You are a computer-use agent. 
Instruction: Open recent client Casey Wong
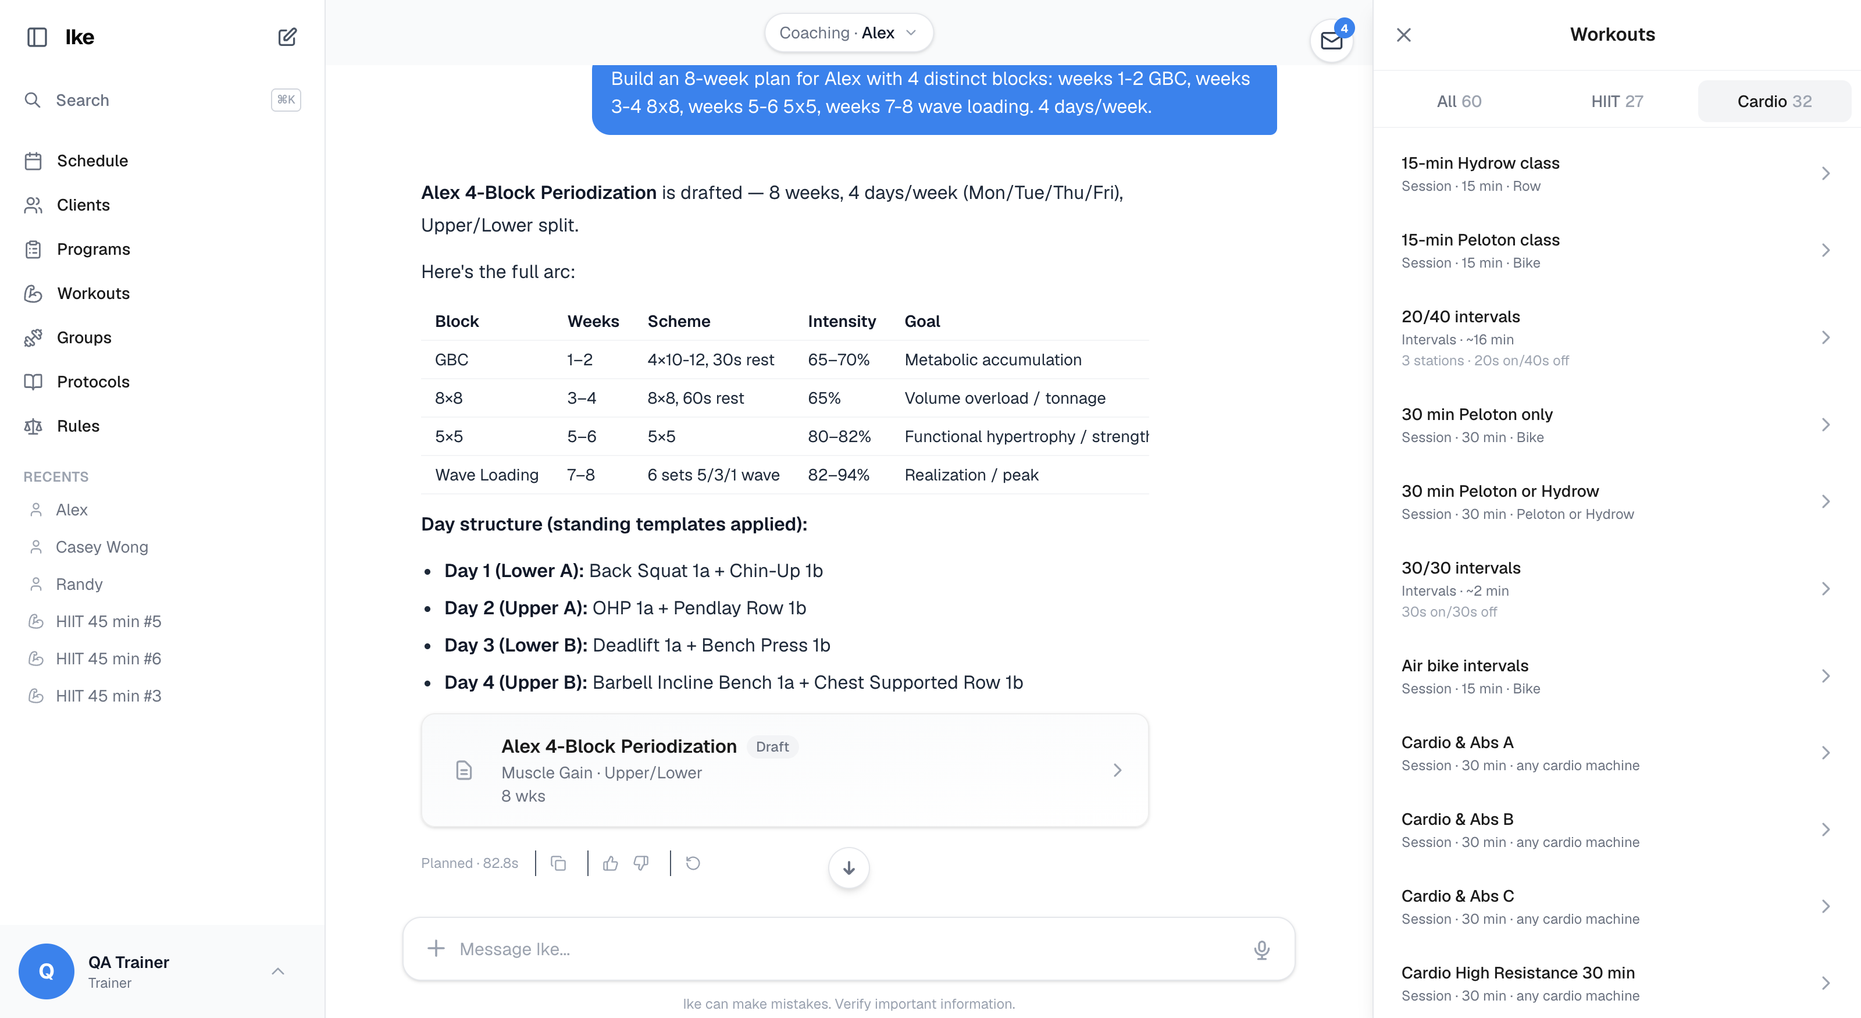pyautogui.click(x=163, y=547)
